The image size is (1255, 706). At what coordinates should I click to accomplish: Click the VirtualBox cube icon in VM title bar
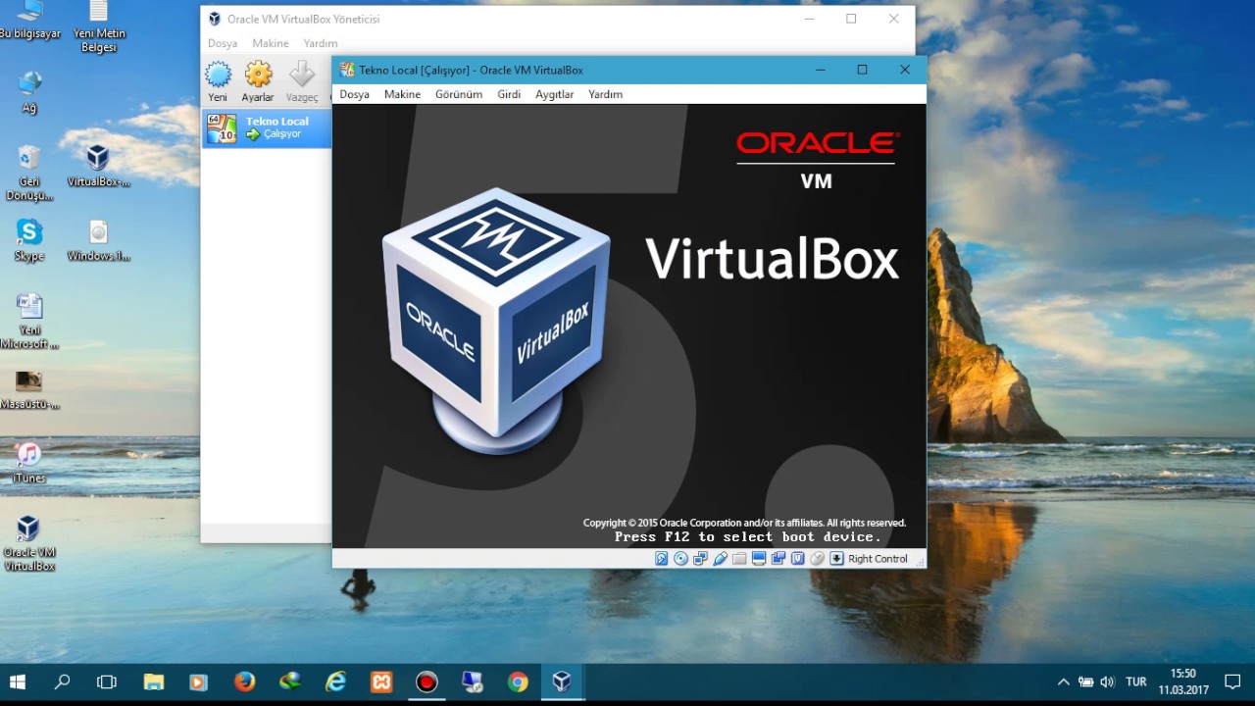pos(346,70)
